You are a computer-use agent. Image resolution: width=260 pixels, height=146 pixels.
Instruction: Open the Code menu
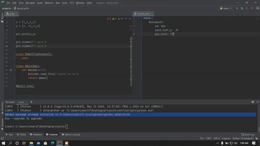pyautogui.click(x=40, y=3)
